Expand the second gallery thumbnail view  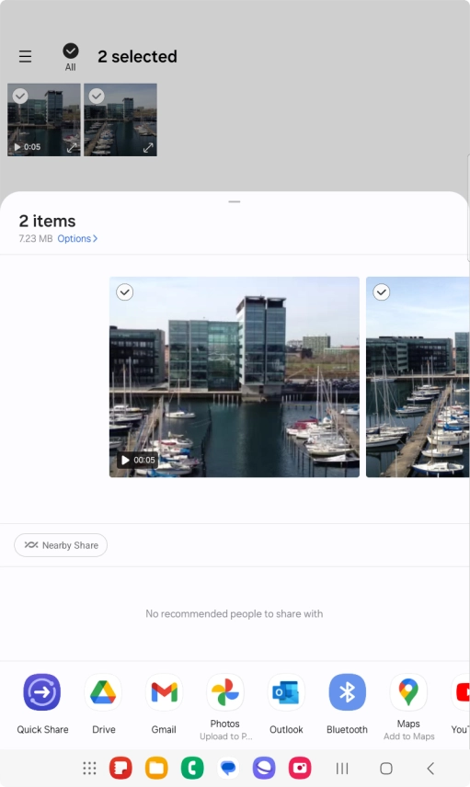tap(148, 147)
